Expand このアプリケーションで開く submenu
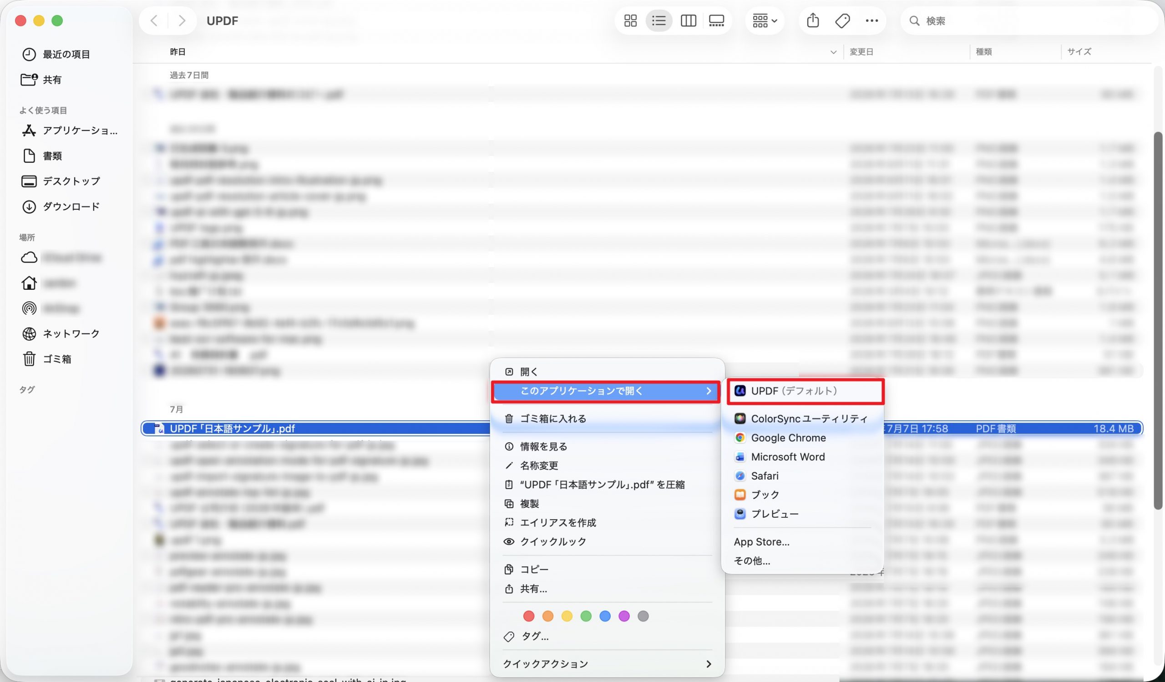The height and width of the screenshot is (682, 1165). tap(606, 391)
